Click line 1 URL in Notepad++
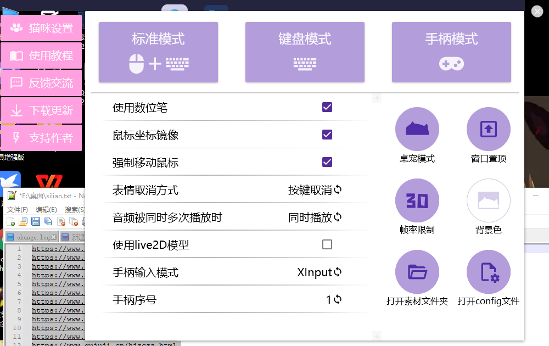 (58, 249)
